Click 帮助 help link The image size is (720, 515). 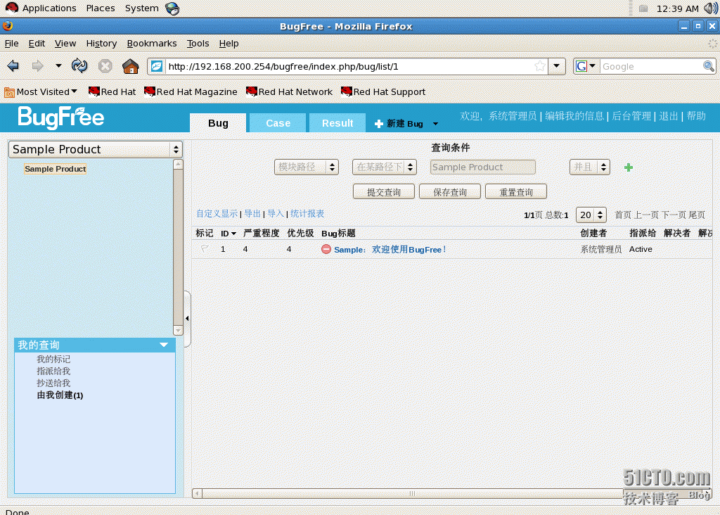click(x=696, y=116)
